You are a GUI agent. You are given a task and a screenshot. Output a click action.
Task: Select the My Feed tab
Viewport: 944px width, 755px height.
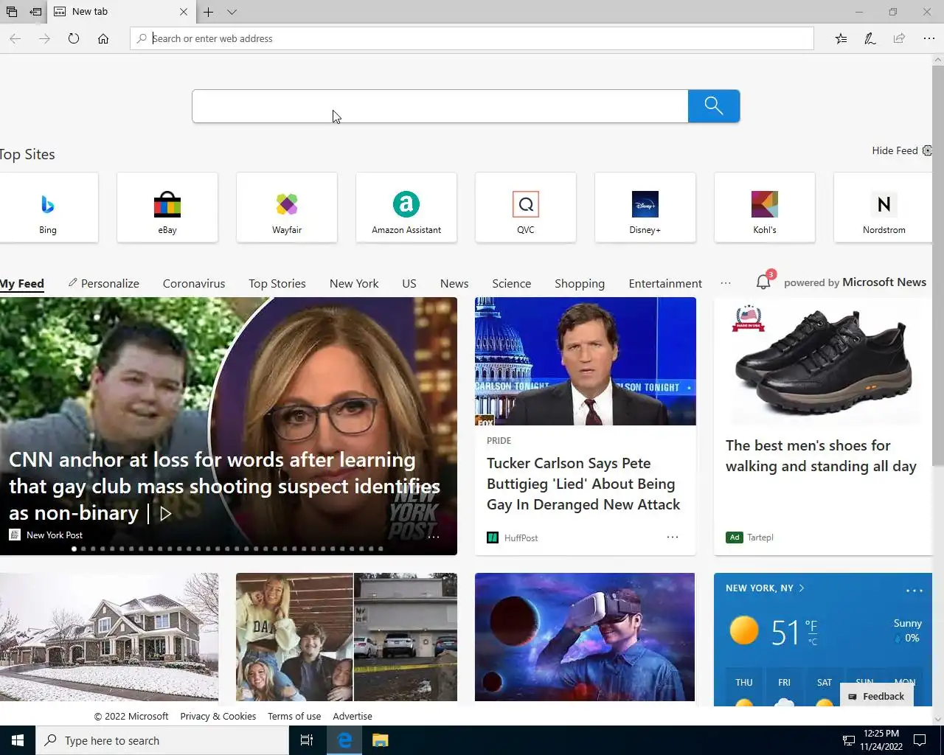(x=22, y=283)
